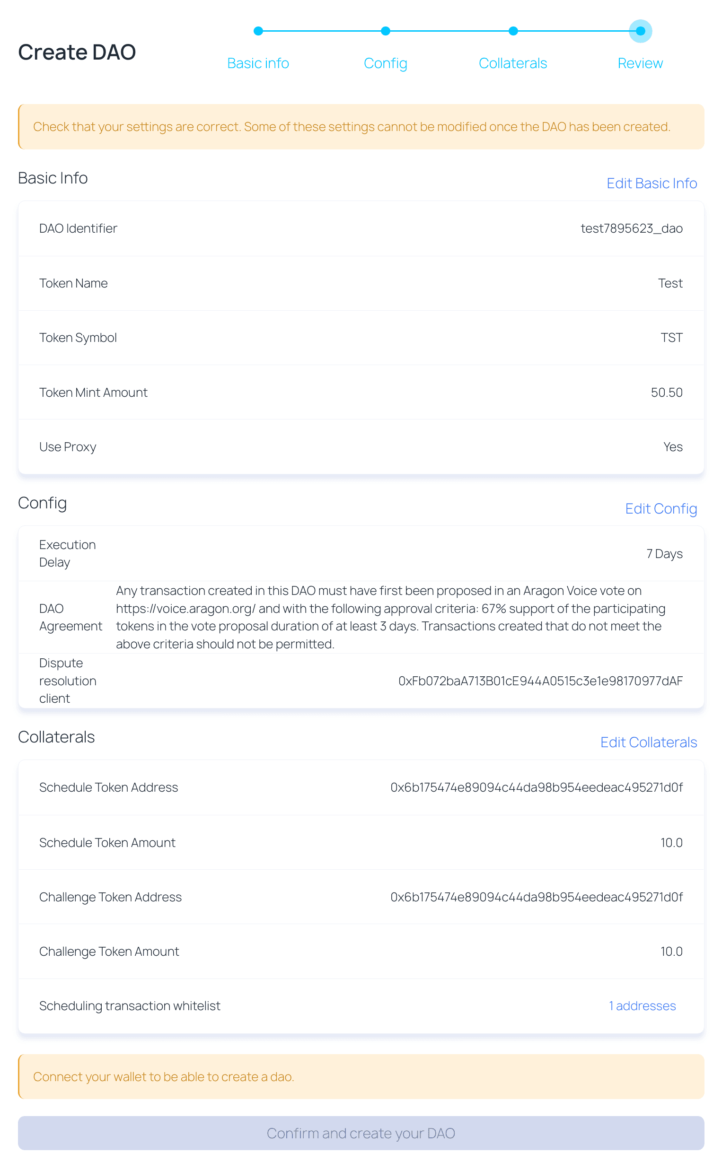Open Edit Config
The height and width of the screenshot is (1170, 722).
coord(661,509)
